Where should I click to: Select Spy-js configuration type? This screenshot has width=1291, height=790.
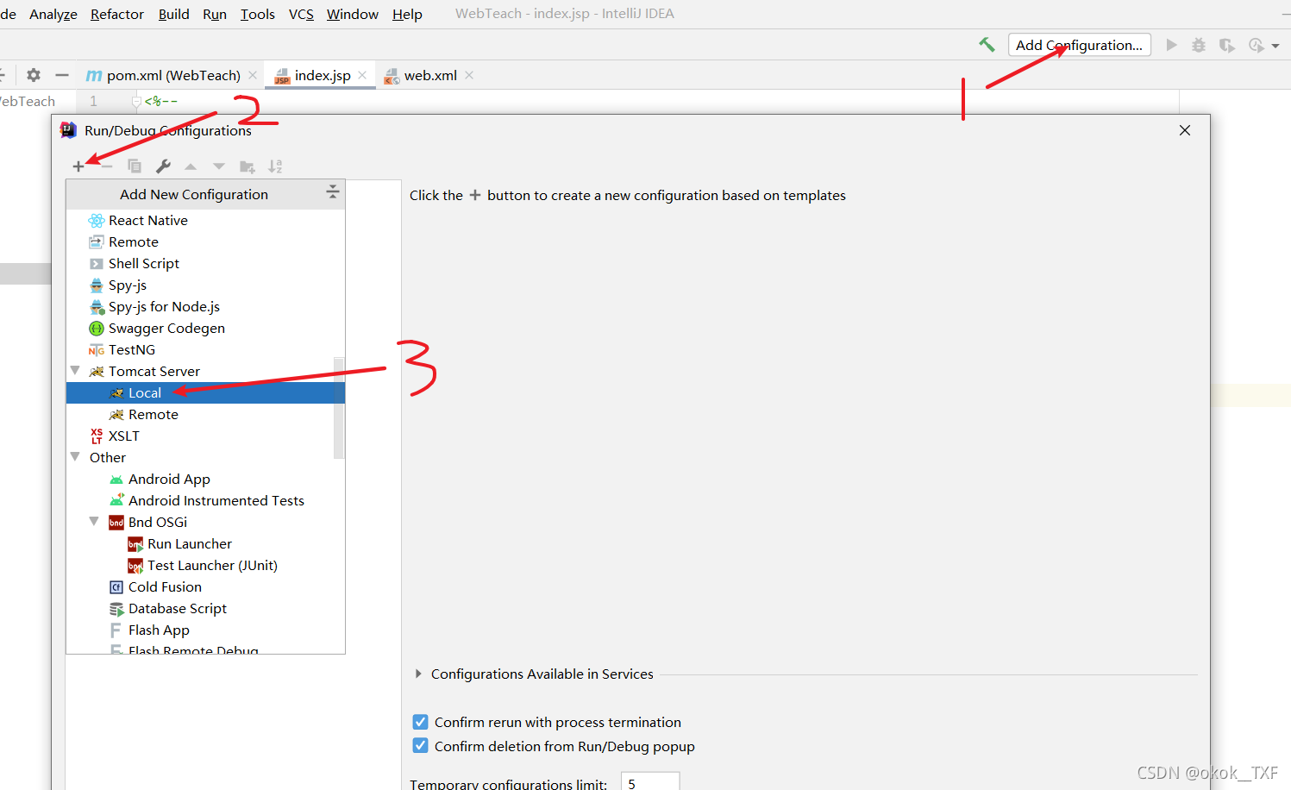205,285
